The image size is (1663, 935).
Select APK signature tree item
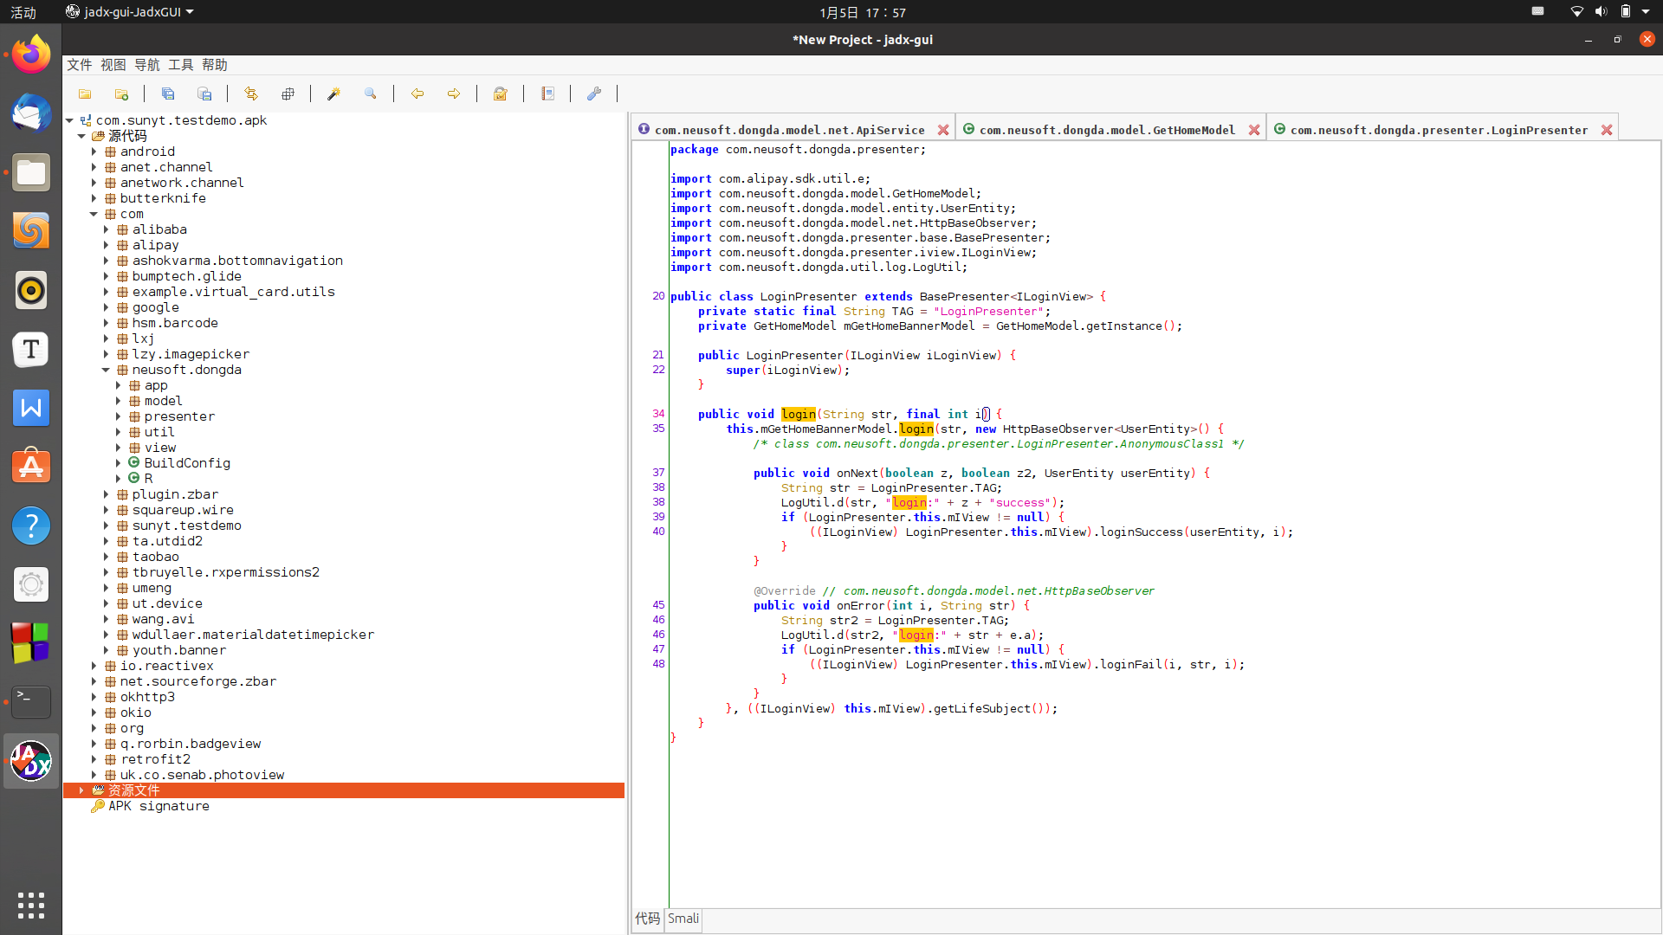coord(159,806)
